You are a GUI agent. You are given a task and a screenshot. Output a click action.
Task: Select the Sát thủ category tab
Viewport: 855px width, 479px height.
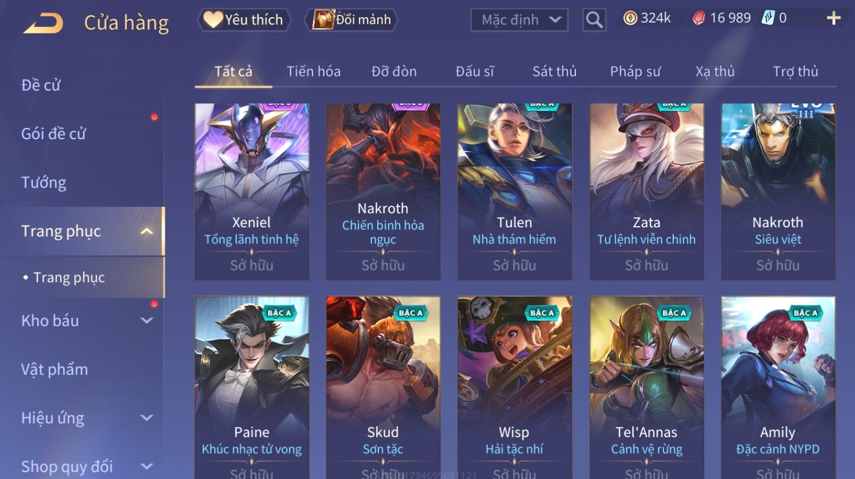(554, 72)
